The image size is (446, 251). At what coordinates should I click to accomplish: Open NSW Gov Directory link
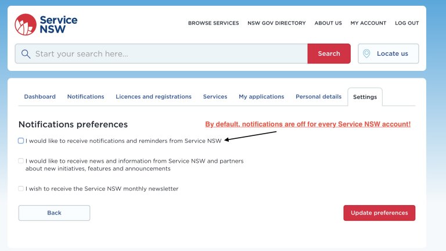276,23
